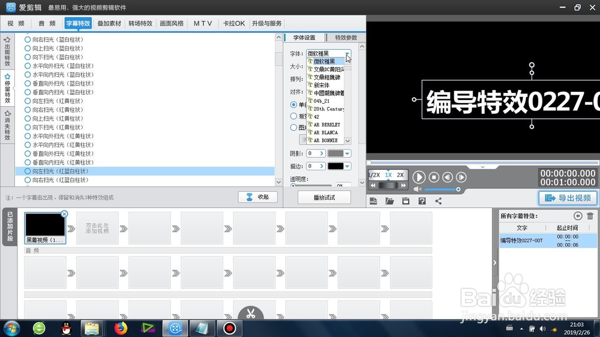Click the scissors cut icon
The image size is (600, 337).
(x=251, y=314)
